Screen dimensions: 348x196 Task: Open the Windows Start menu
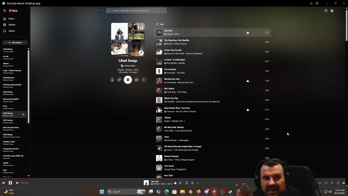[x=102, y=192]
